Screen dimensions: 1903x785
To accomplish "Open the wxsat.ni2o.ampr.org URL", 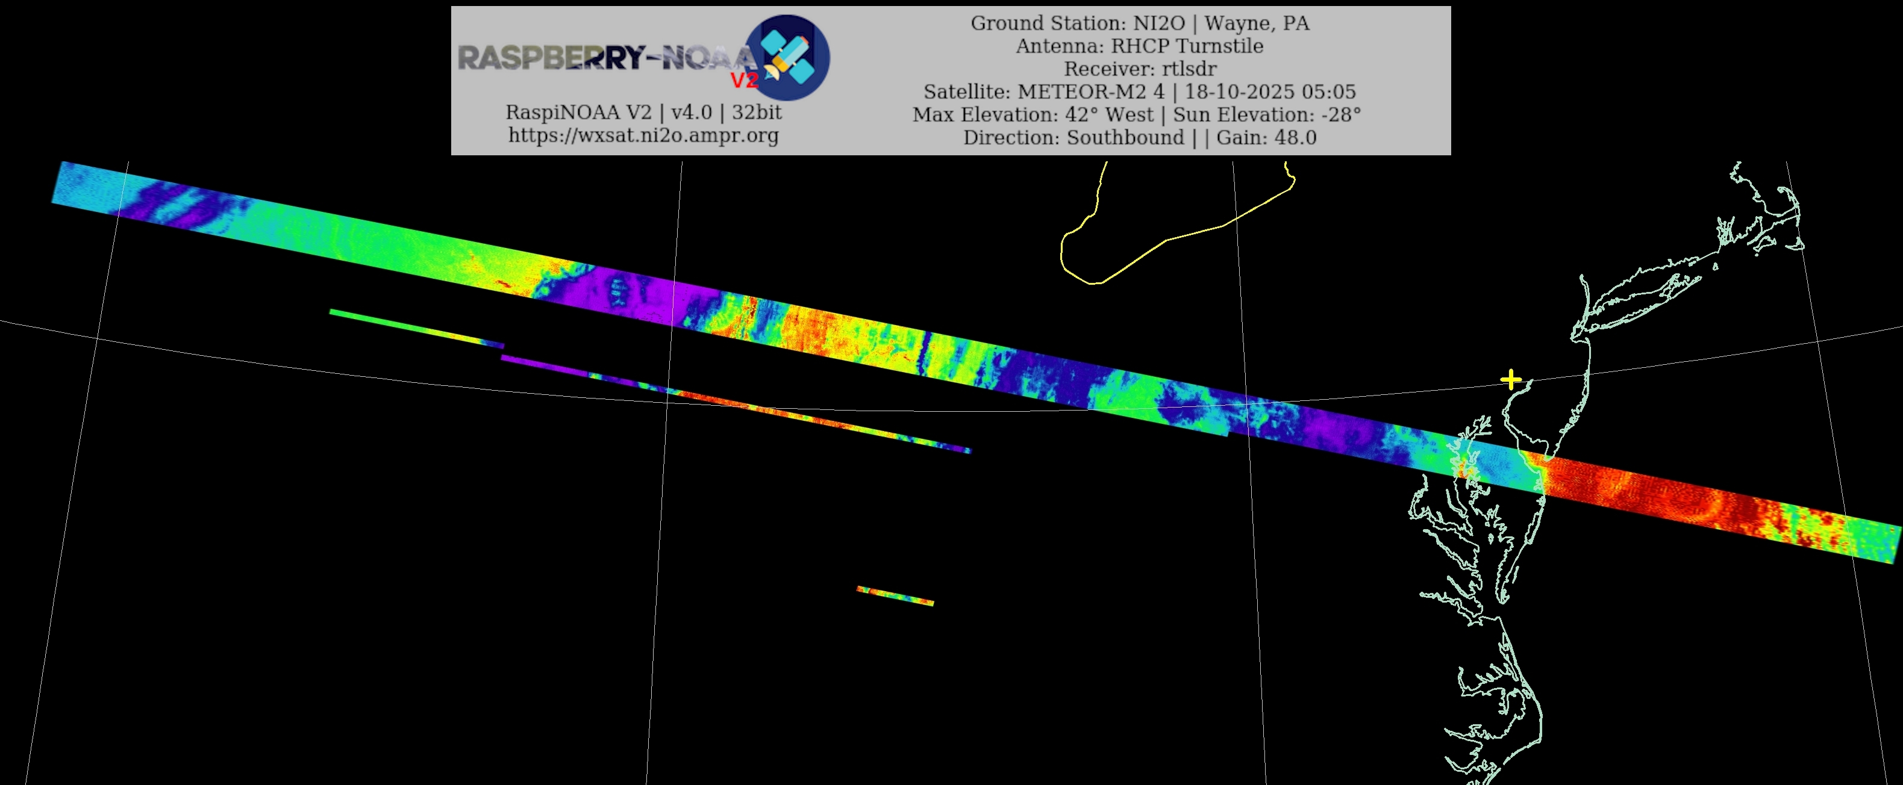I will [643, 135].
